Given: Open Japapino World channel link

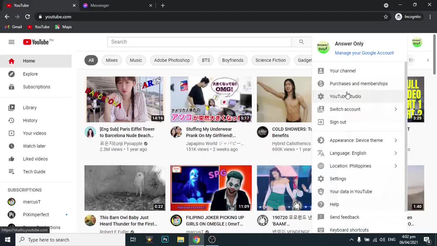Looking at the screenshot, I should coord(215,143).
